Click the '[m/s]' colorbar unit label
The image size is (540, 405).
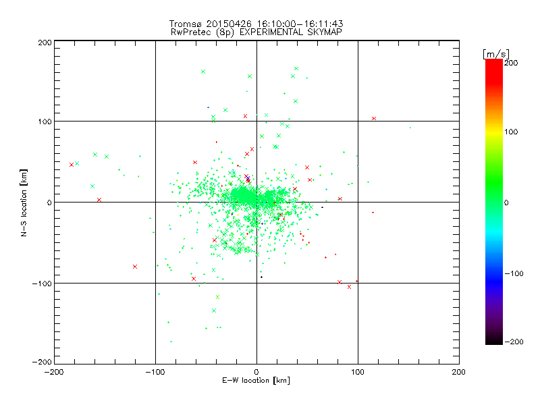click(x=496, y=54)
